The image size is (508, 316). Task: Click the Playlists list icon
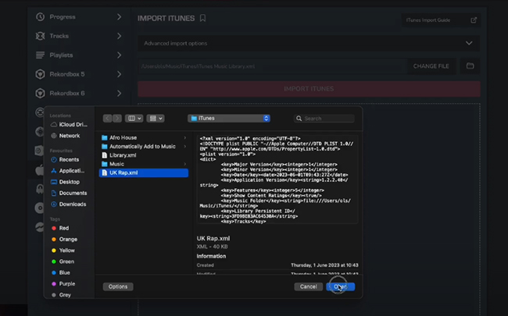coord(40,55)
